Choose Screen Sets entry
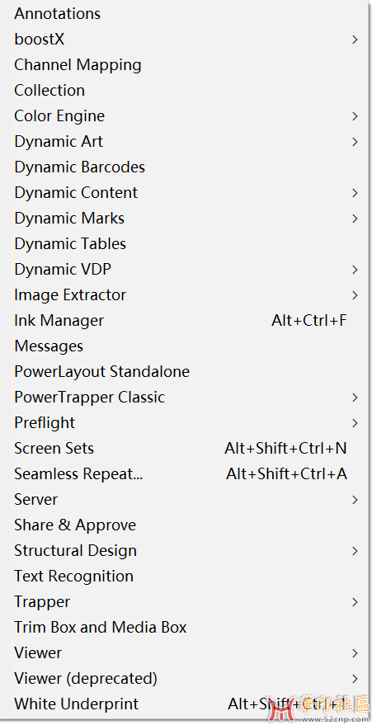This screenshot has height=725, width=372. coord(185,449)
